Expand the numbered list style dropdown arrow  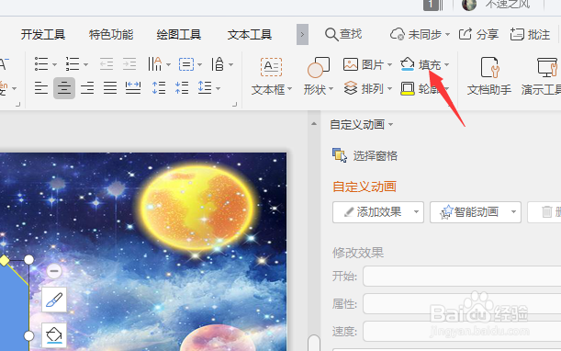pyautogui.click(x=86, y=65)
